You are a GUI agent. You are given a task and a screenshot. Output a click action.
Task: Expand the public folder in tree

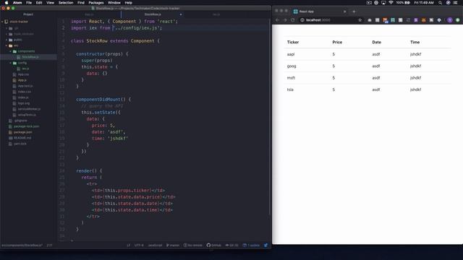pos(7,40)
